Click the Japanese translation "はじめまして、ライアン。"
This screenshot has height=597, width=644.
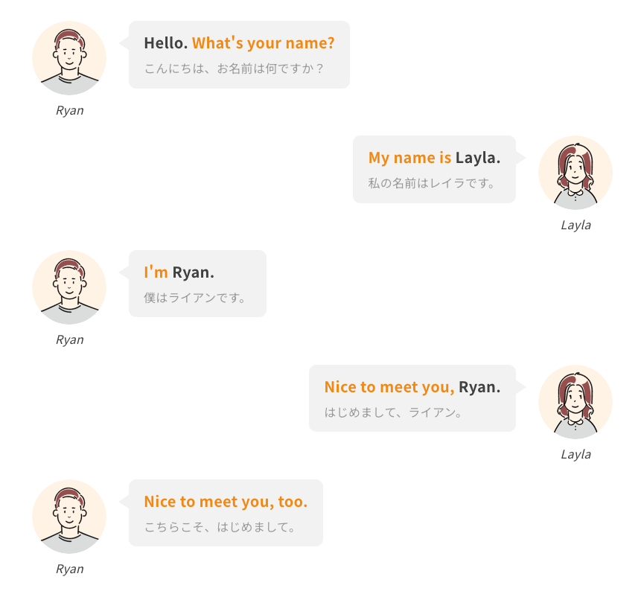click(x=393, y=412)
